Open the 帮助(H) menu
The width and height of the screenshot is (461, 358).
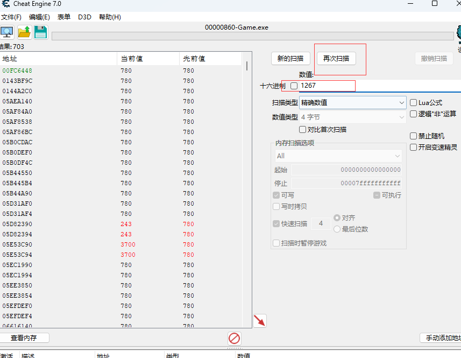(110, 17)
